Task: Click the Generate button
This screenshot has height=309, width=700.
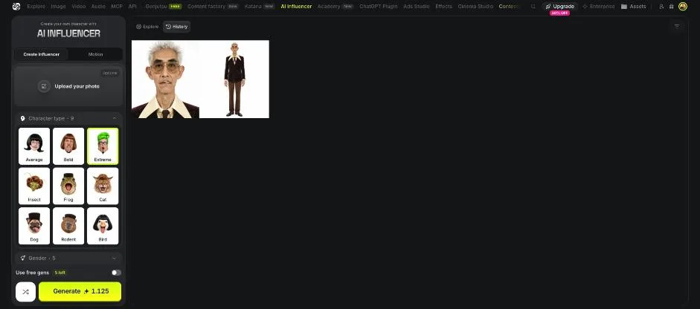Action: [x=80, y=292]
